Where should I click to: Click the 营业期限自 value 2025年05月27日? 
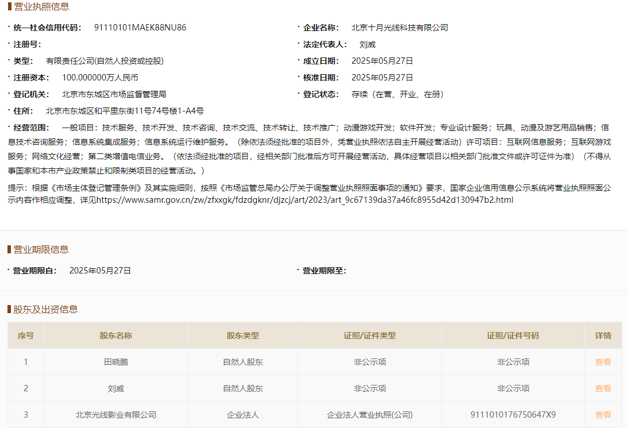(x=100, y=271)
